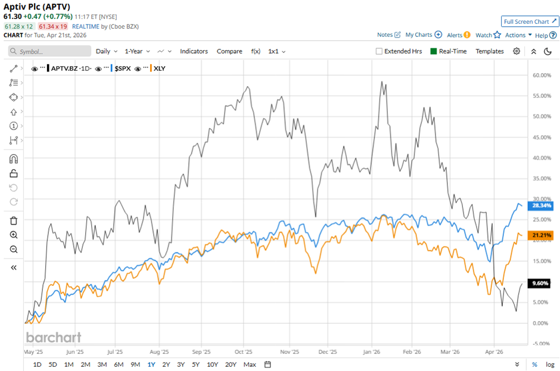560x371 pixels.
Task: Toggle the magnet snap mode
Action: [x=14, y=159]
